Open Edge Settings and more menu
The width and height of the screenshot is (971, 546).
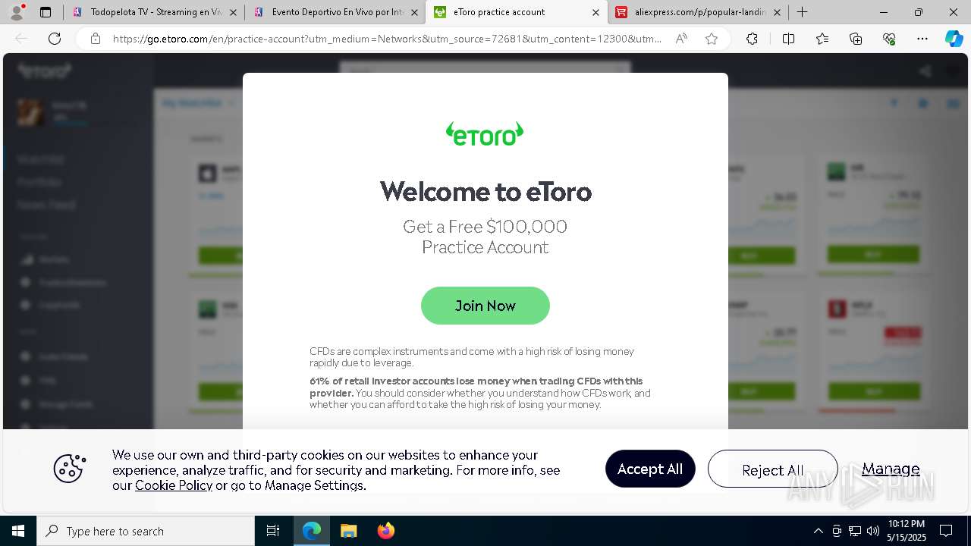922,39
